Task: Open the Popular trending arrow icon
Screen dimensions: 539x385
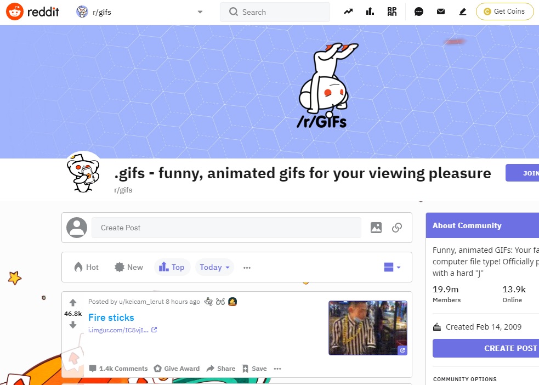Action: pyautogui.click(x=348, y=12)
